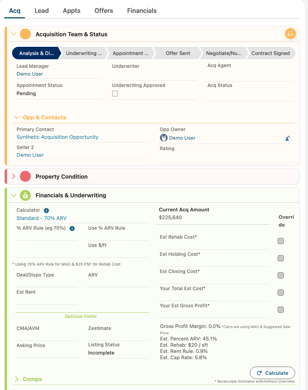Screen dimensions: 308x390
Task: Click the Asking Price field
Action: 46,350
